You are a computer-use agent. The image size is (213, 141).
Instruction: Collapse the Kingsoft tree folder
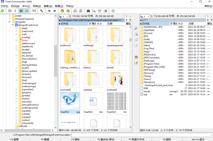pyautogui.click(x=9, y=22)
